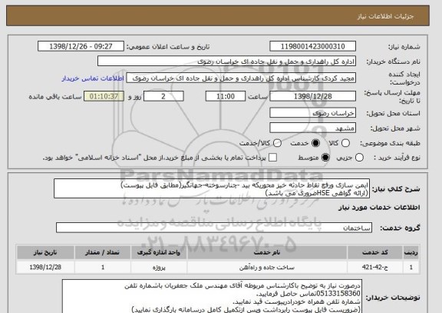Select the خدمت radio button
The width and height of the screenshot is (442, 313).
(315, 143)
